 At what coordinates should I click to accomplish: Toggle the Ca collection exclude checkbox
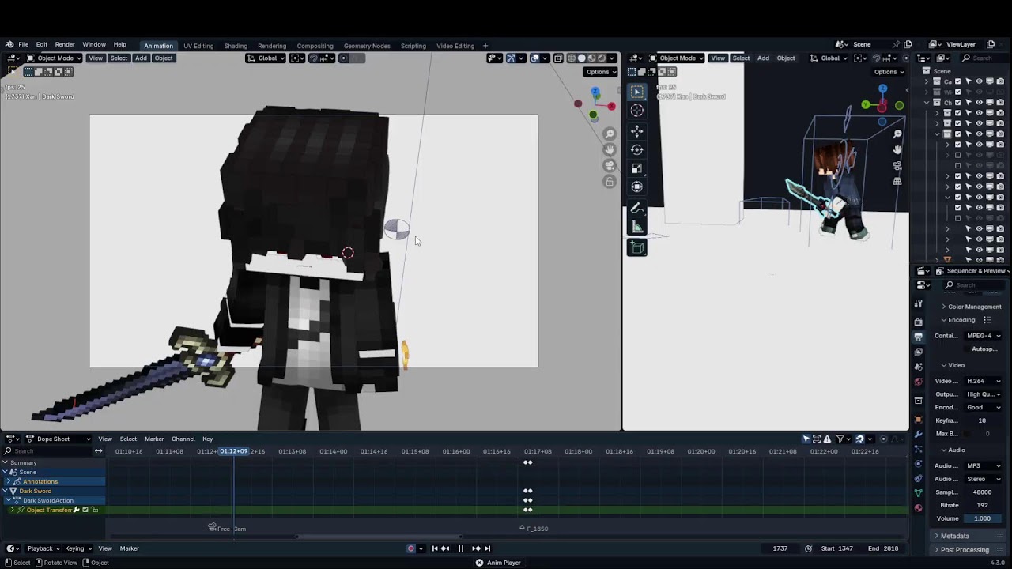pyautogui.click(x=958, y=81)
